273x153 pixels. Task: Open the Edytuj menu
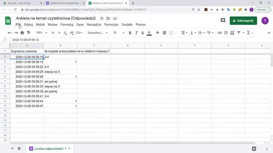click(x=29, y=25)
